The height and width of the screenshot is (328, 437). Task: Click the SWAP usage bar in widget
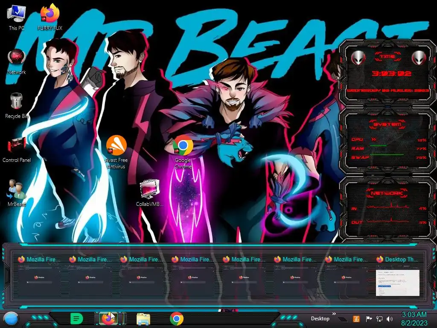coord(387,155)
